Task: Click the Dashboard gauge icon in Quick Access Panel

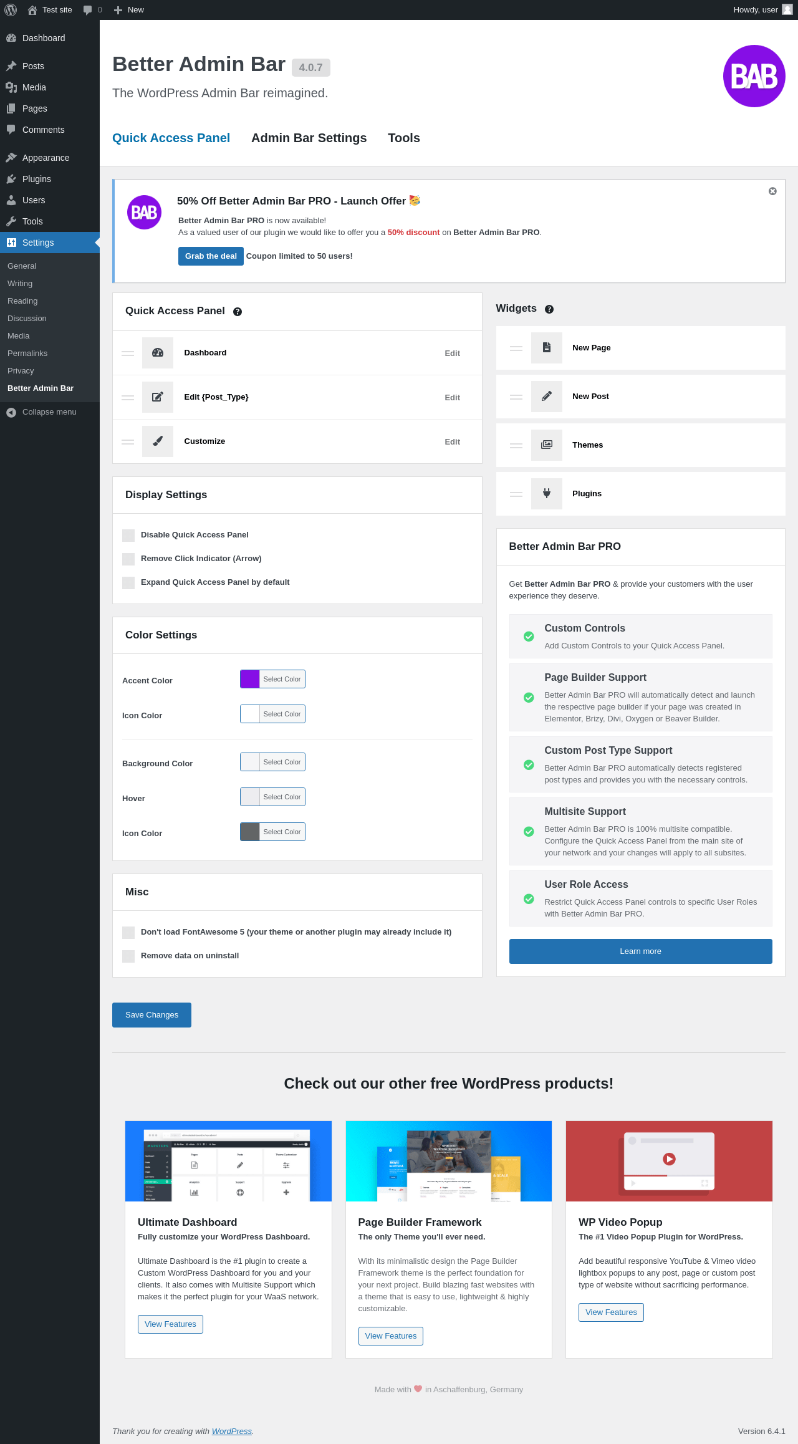Action: tap(158, 353)
